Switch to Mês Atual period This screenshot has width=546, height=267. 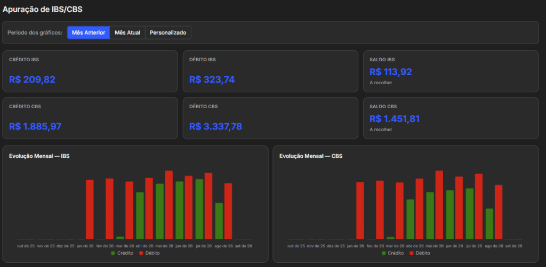[127, 33]
